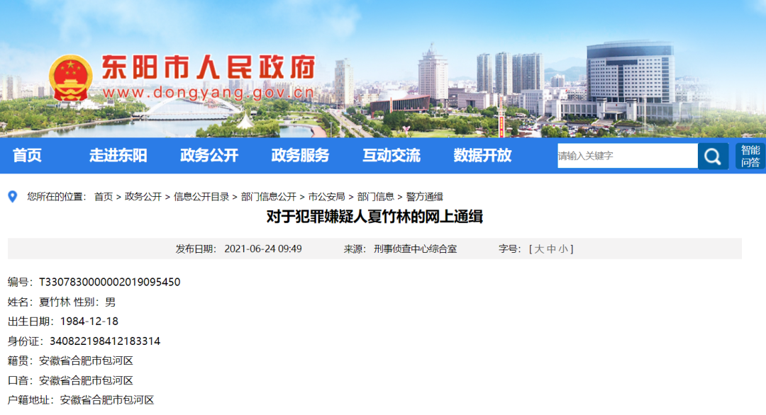Select the 数据开放 navigation item
766x415 pixels.
click(482, 156)
